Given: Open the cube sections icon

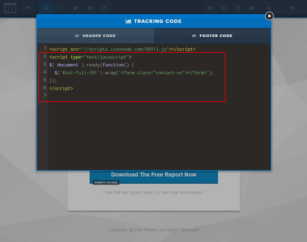Looking at the screenshot, I should [210, 8].
